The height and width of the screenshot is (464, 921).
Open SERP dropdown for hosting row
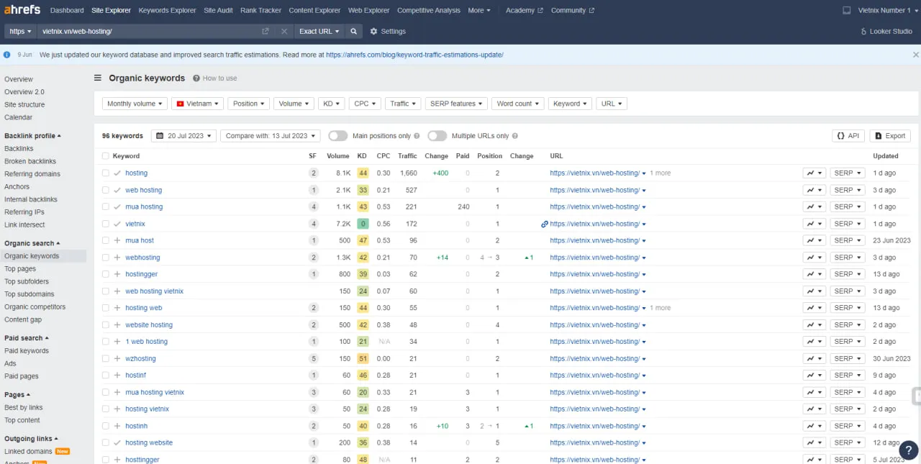coord(847,173)
